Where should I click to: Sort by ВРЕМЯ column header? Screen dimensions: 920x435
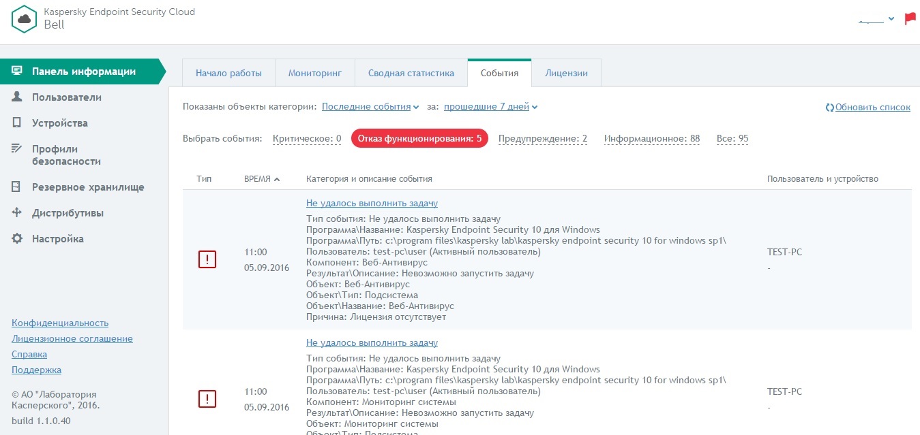(262, 179)
